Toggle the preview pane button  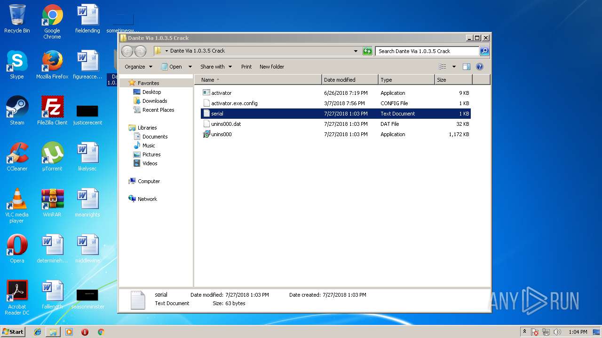466,67
